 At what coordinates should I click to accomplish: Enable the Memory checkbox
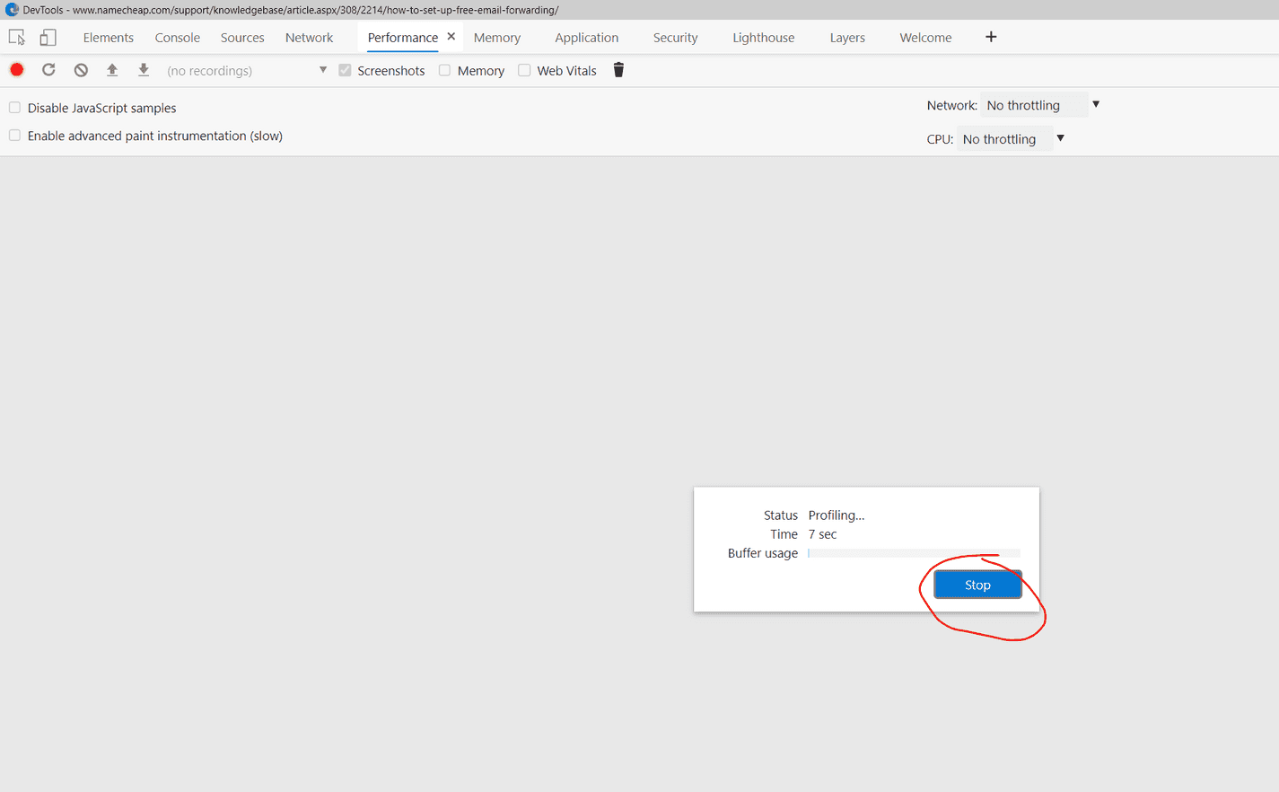[444, 70]
